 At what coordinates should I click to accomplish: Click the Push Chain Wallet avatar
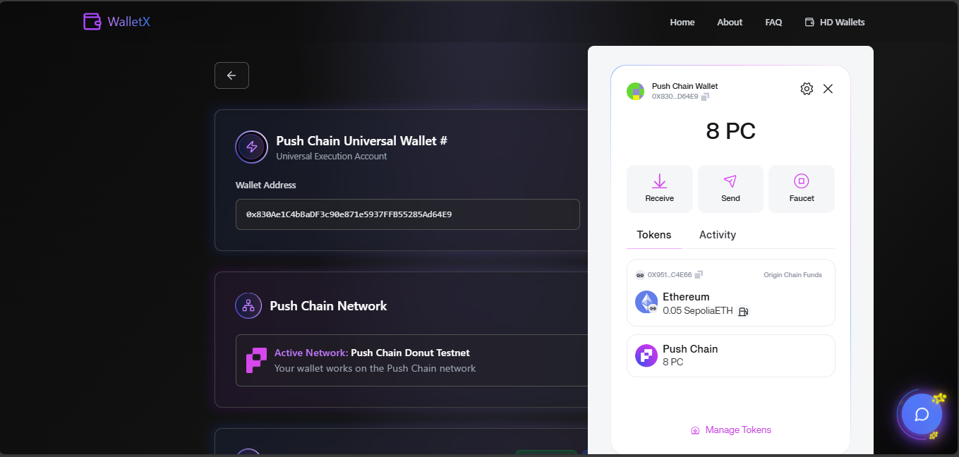[x=635, y=91]
